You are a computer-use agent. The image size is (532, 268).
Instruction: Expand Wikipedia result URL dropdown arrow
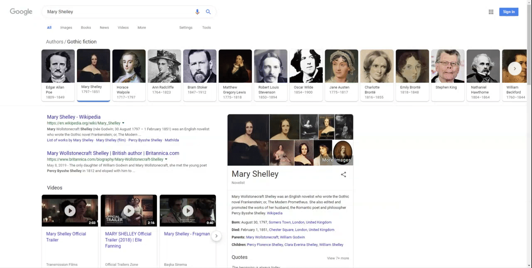click(123, 123)
